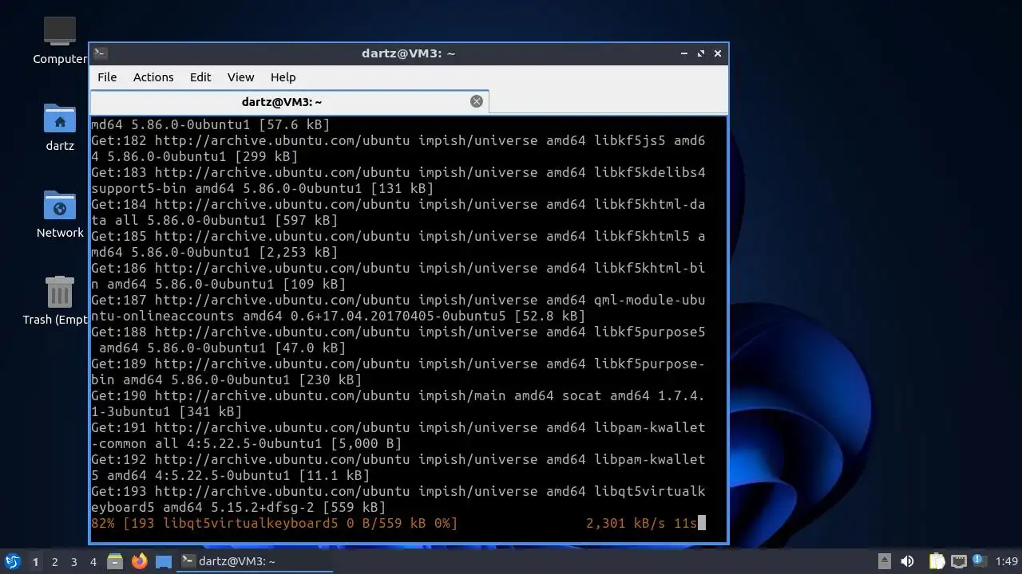Image resolution: width=1022 pixels, height=574 pixels.
Task: Open the Edit menu
Action: click(200, 77)
